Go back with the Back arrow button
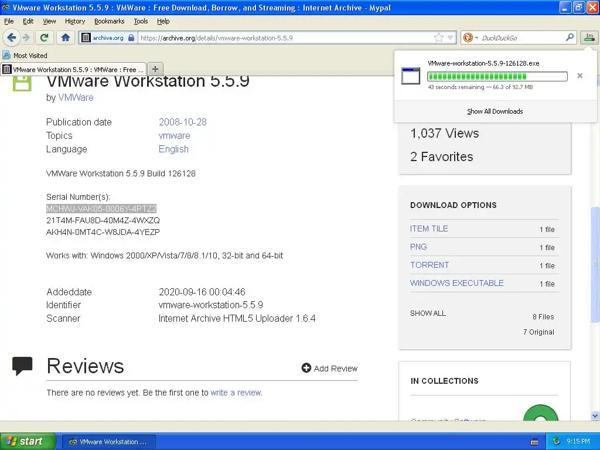The image size is (600, 450). pos(11,37)
